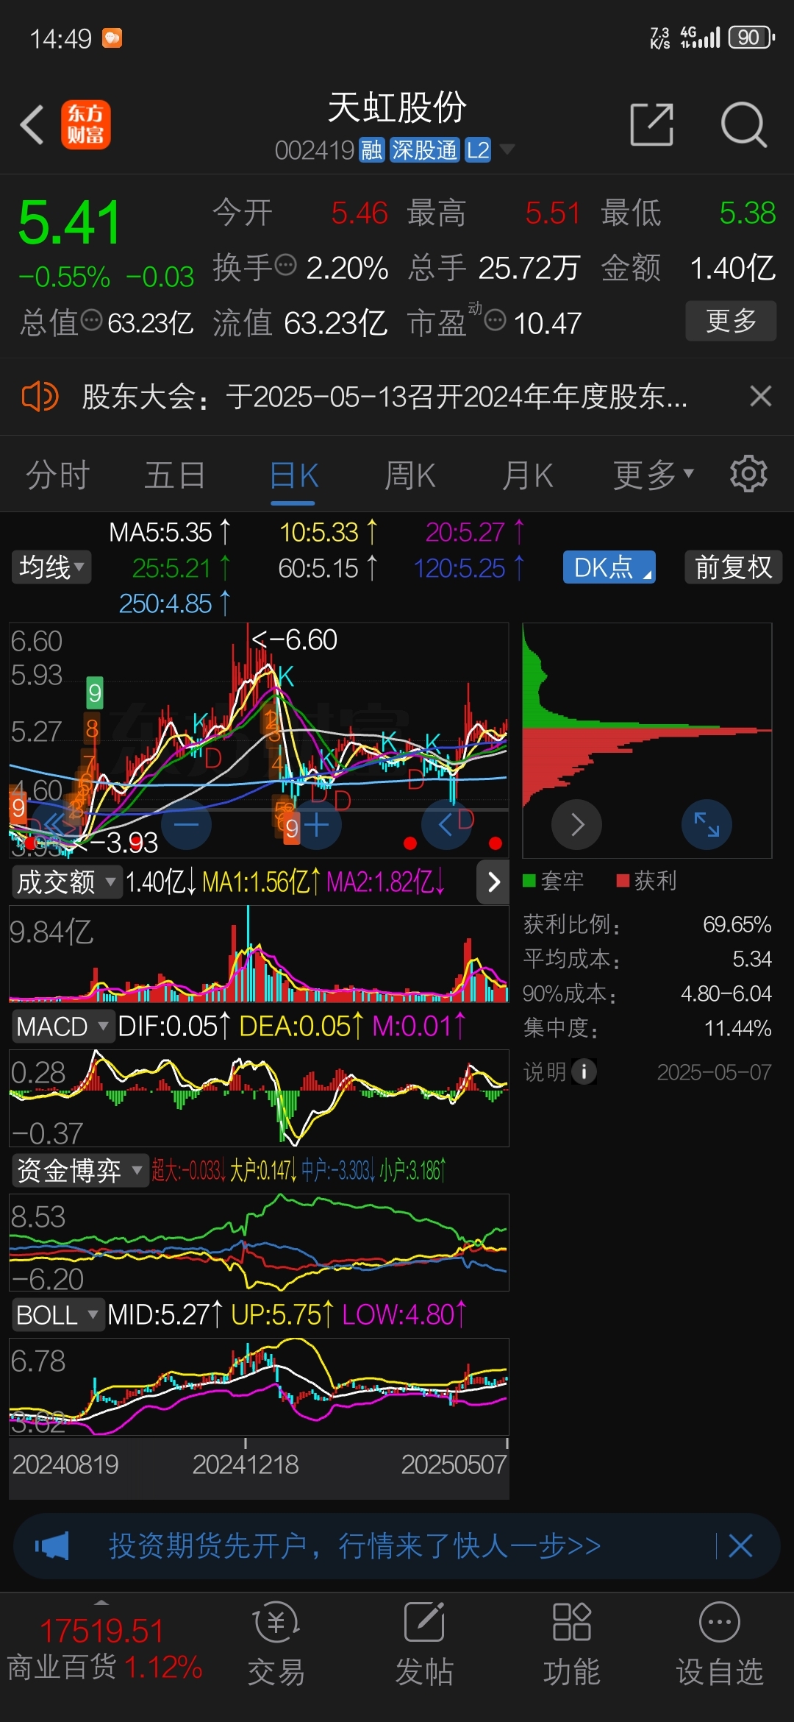Tap the 资金博弈 sub-chart
Viewport: 794px width, 1722px height.
[259, 1242]
